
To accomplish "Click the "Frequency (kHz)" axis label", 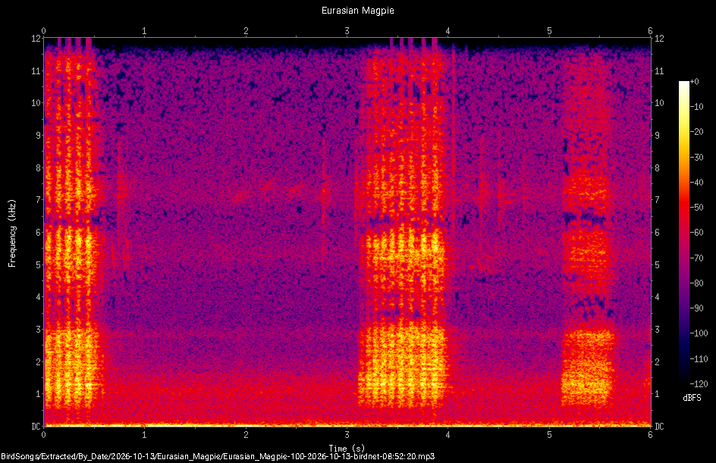I will pyautogui.click(x=12, y=233).
